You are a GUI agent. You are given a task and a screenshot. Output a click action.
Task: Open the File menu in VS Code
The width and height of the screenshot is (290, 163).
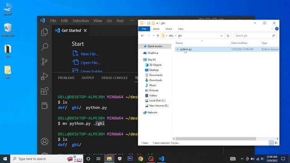click(x=53, y=21)
